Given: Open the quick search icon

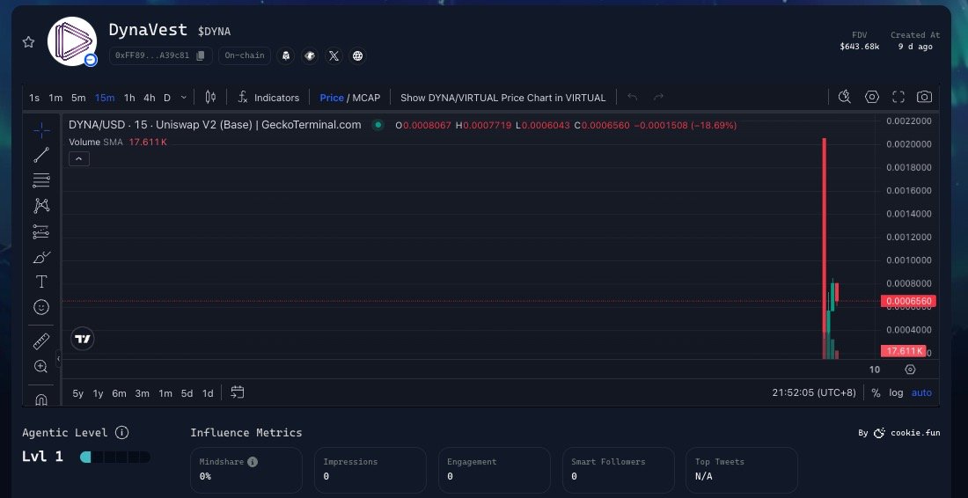Looking at the screenshot, I should click(845, 97).
